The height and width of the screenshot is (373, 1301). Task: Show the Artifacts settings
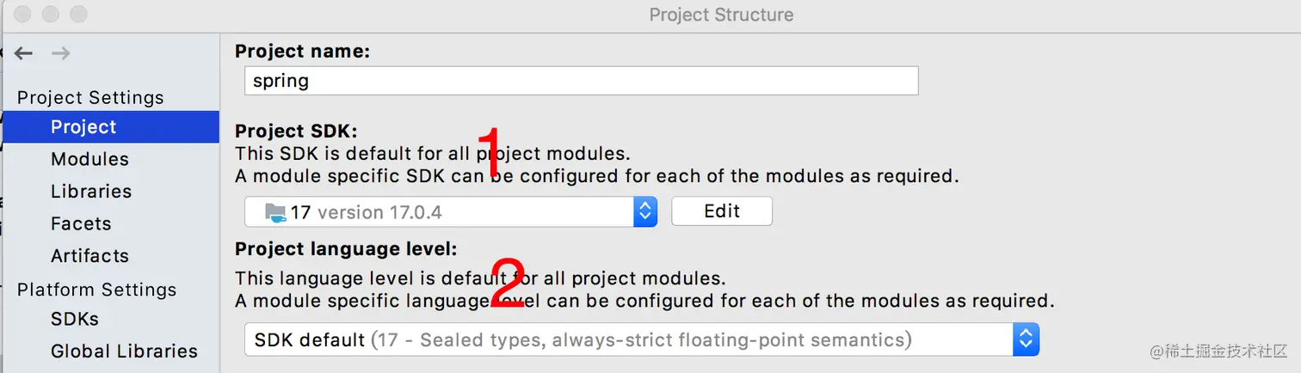click(x=89, y=256)
